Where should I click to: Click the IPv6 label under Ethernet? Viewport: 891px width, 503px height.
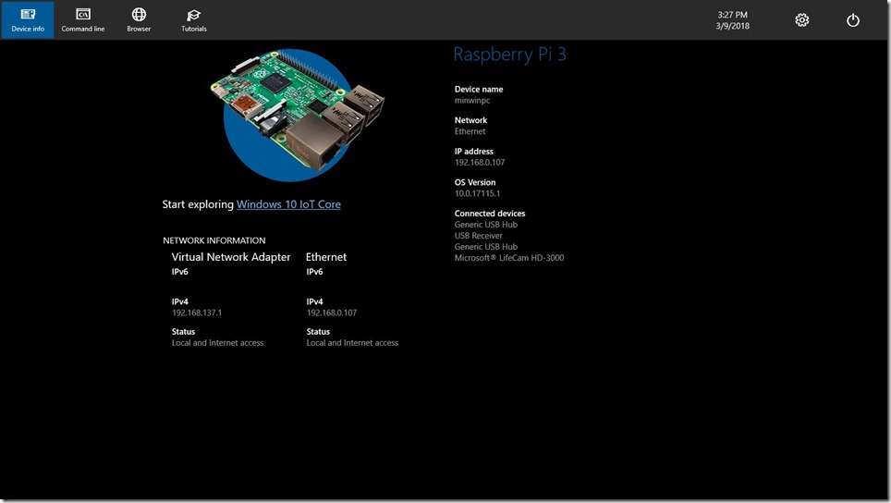(314, 272)
